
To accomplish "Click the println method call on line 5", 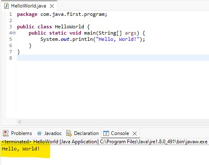I will point(82,39).
